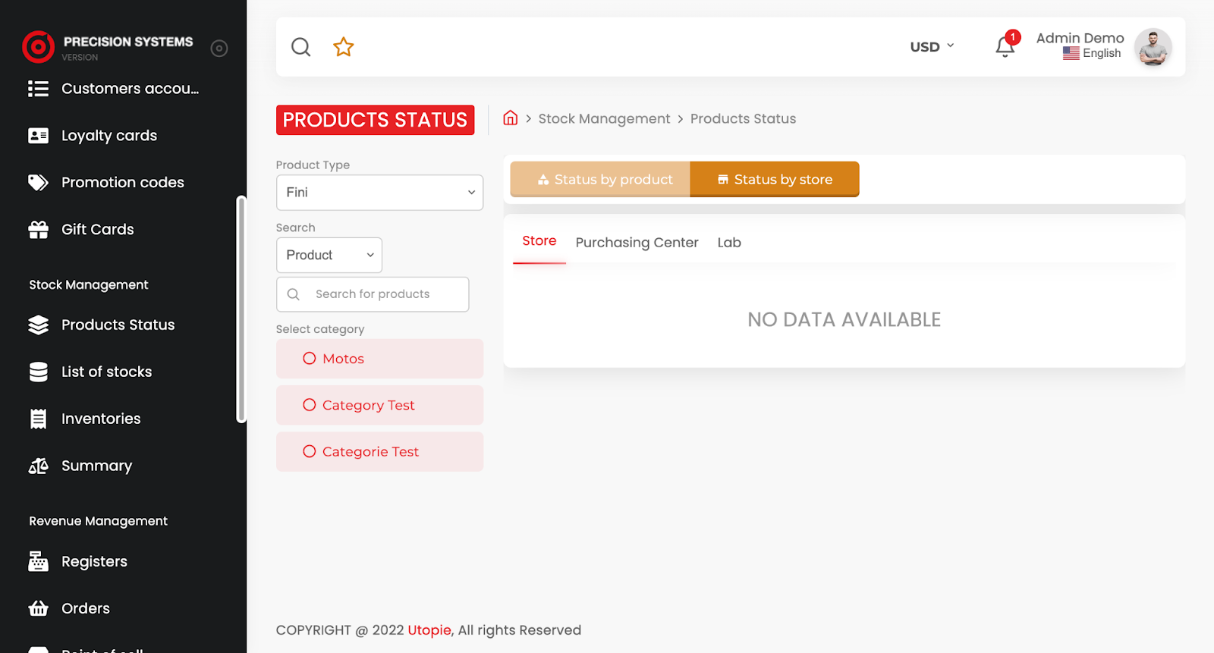Click the English language label
The width and height of the screenshot is (1214, 653).
[1102, 53]
